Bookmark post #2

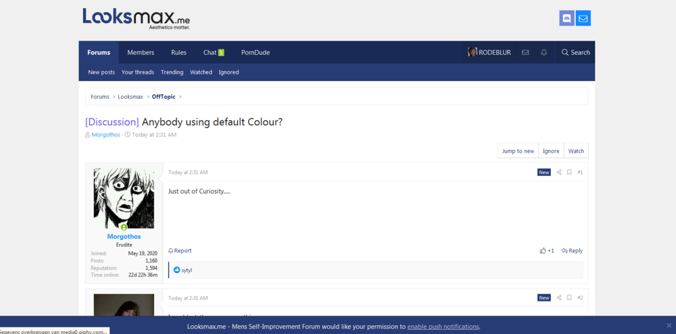click(x=569, y=297)
